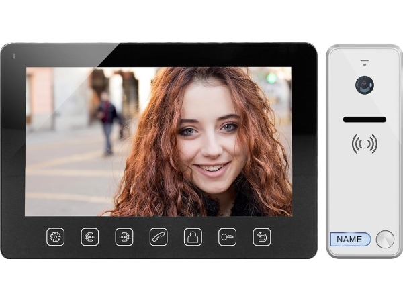This screenshot has width=403, height=302.
Task: Click the blurred pedestrian in video background
Action: (106, 121)
